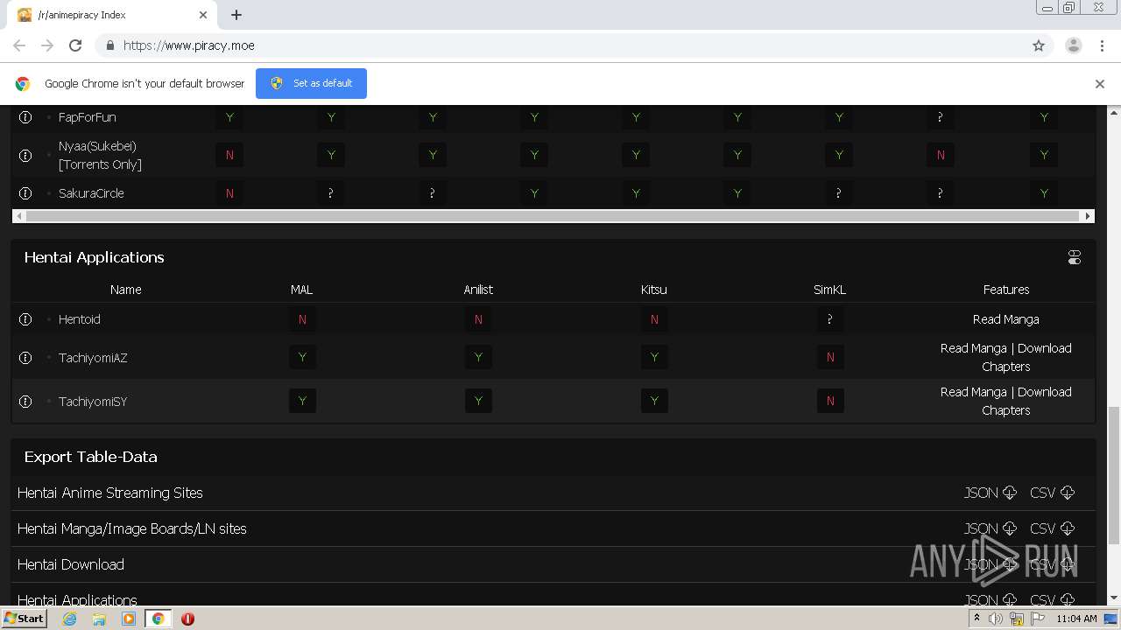Select the /r/animepiracy Index tab
This screenshot has height=630, width=1121.
click(x=112, y=15)
